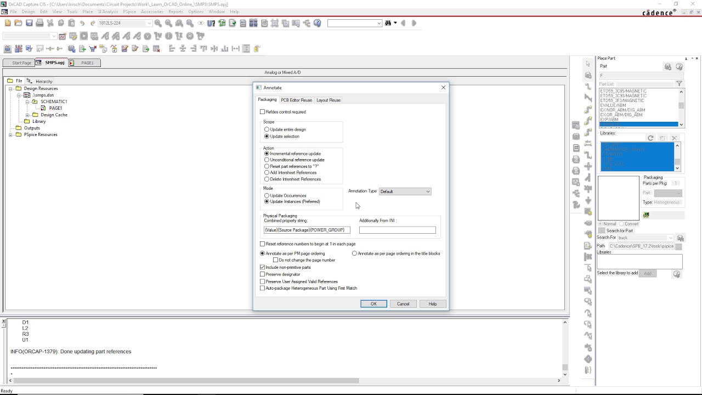Screen dimensions: 702x395
Task: Open the PSpice menu
Action: (x=129, y=12)
